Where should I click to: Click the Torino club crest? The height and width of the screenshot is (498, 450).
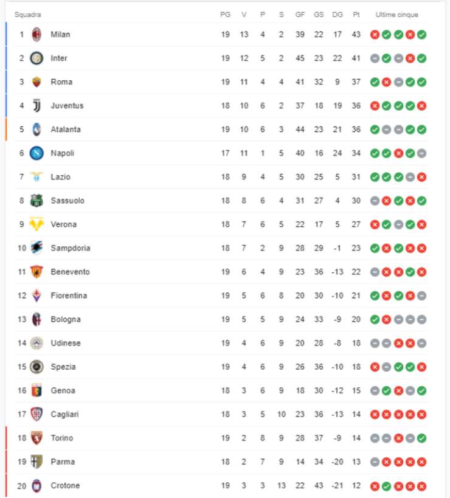pos(36,438)
